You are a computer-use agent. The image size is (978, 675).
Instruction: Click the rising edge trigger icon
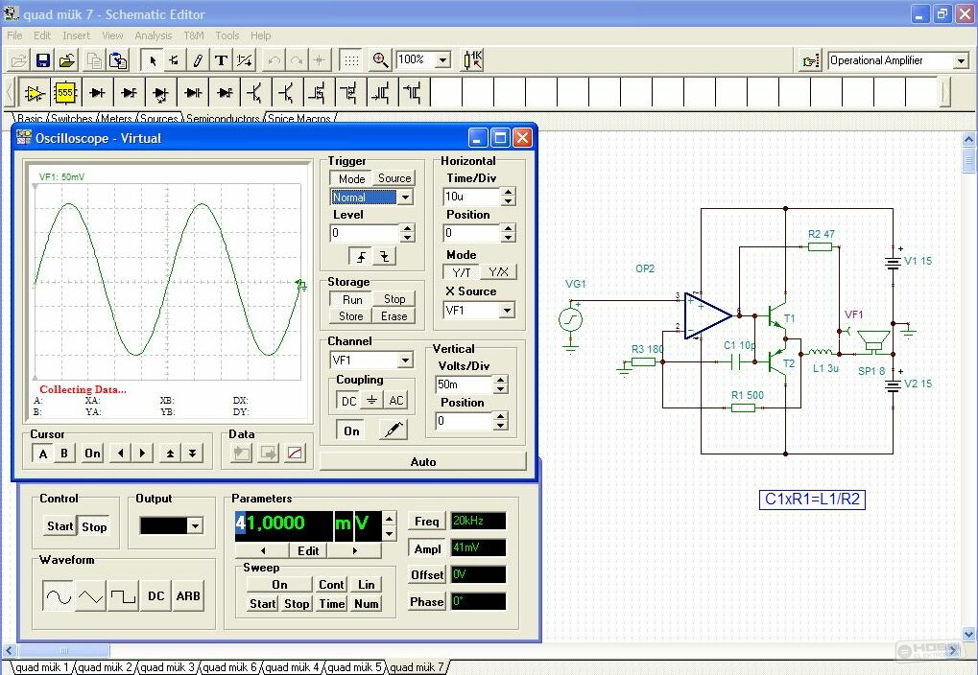pos(361,256)
